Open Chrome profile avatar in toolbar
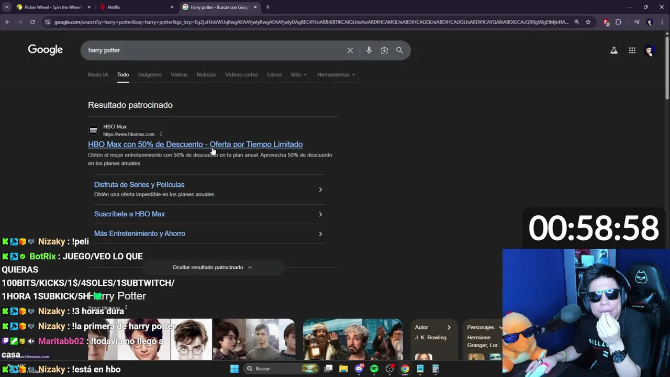This screenshot has width=670, height=377. pyautogui.click(x=650, y=22)
